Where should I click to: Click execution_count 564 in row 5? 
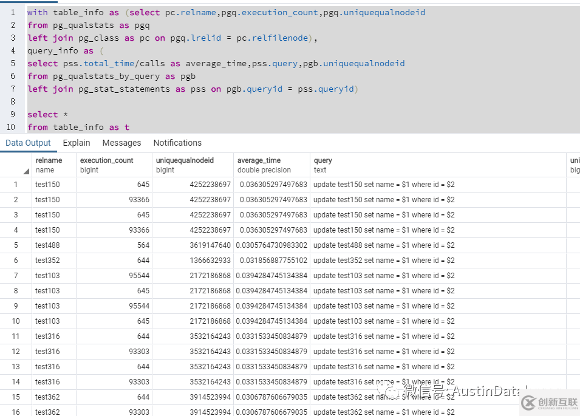114,245
